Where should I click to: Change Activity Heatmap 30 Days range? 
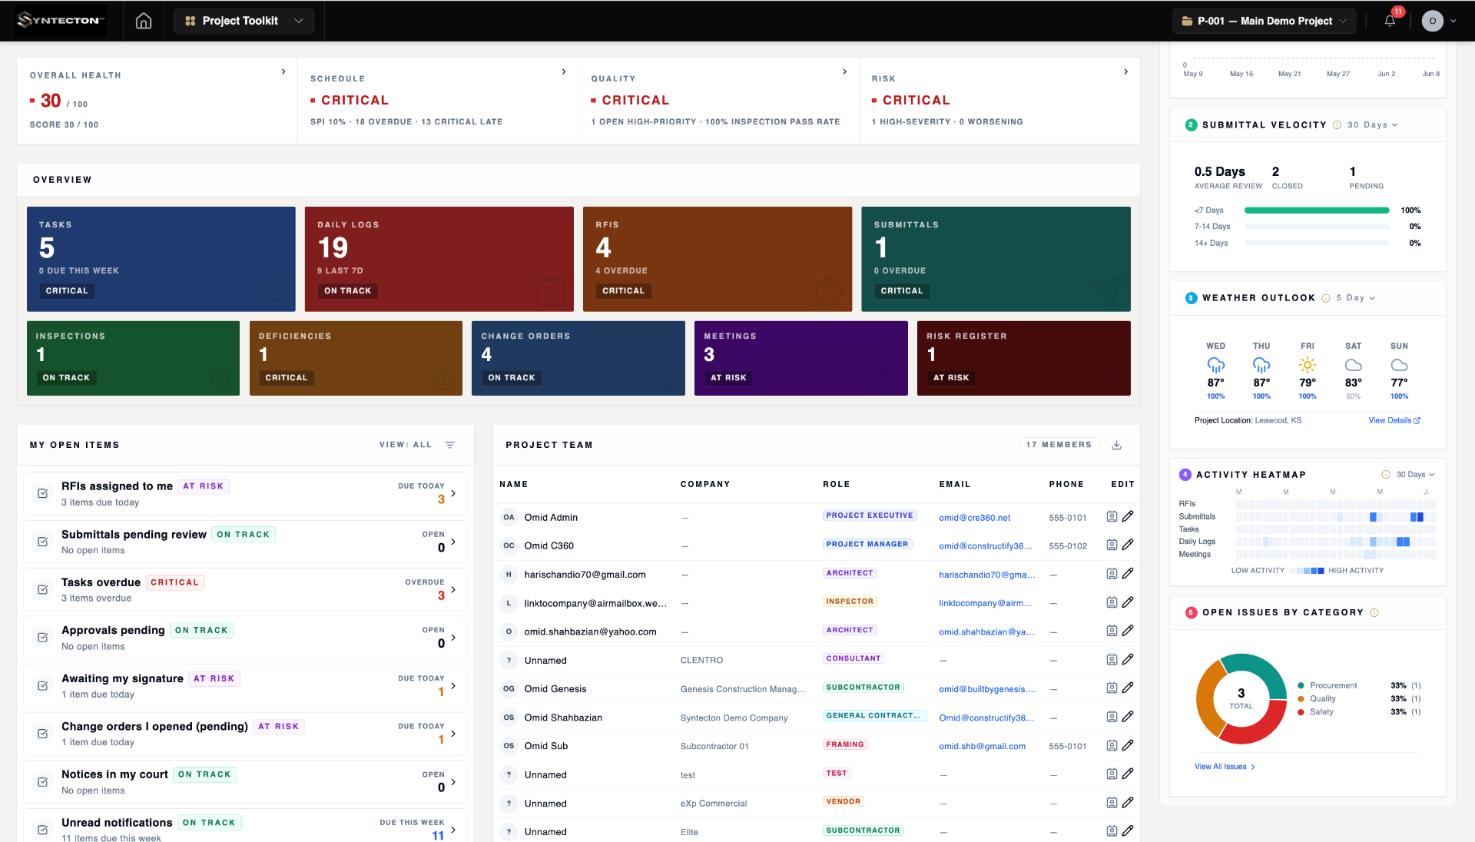click(x=1415, y=475)
